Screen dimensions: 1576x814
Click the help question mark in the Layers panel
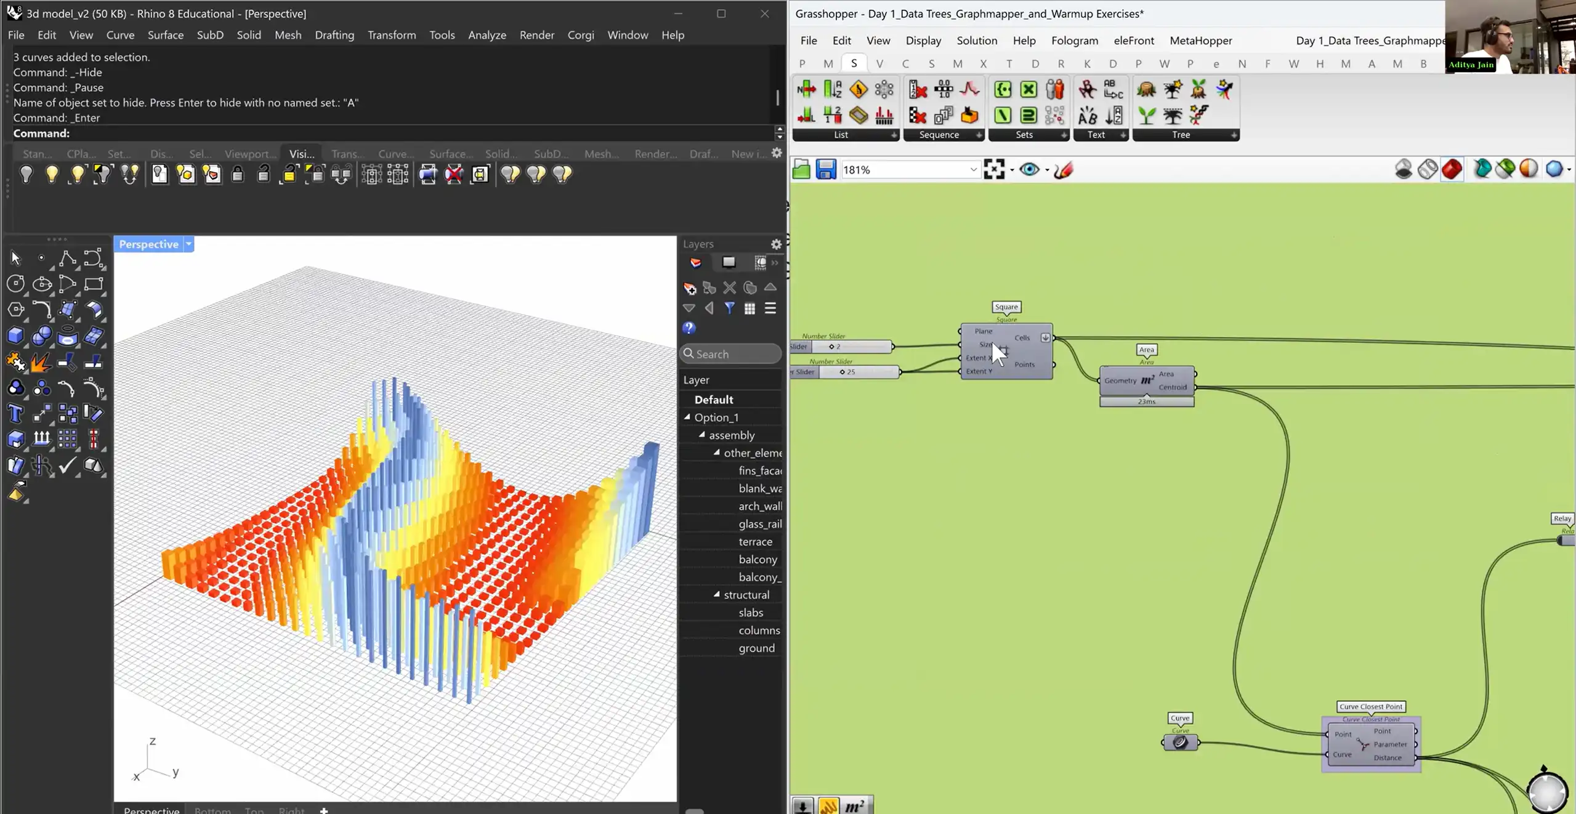[x=688, y=329]
